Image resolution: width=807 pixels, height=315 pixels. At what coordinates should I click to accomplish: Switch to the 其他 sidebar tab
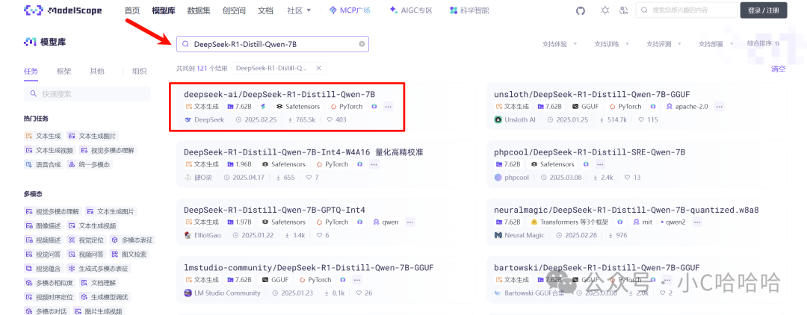tap(96, 71)
